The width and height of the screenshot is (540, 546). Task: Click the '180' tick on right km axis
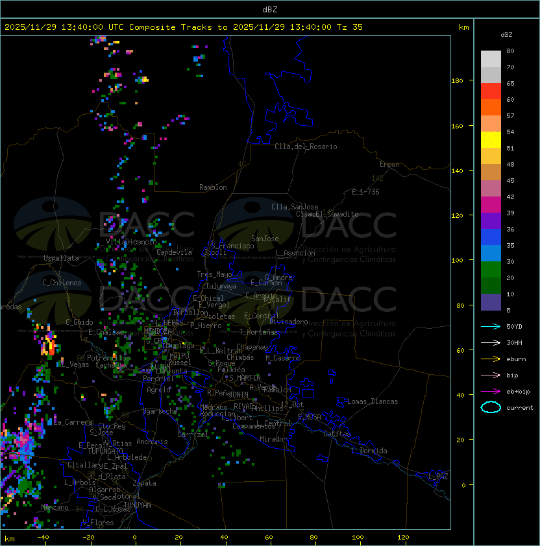pyautogui.click(x=457, y=81)
